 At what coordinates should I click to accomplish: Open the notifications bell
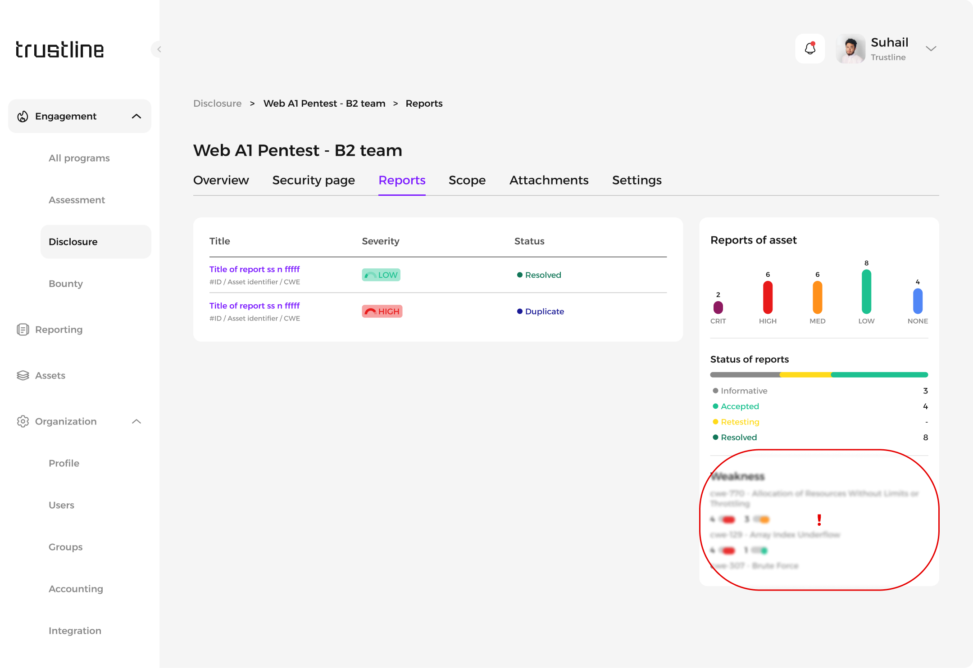pyautogui.click(x=810, y=49)
